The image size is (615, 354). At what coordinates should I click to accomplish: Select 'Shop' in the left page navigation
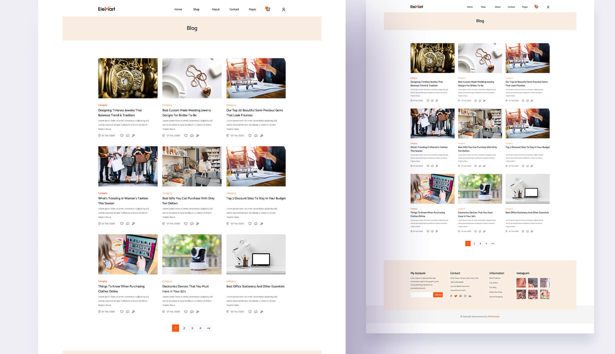pos(196,9)
